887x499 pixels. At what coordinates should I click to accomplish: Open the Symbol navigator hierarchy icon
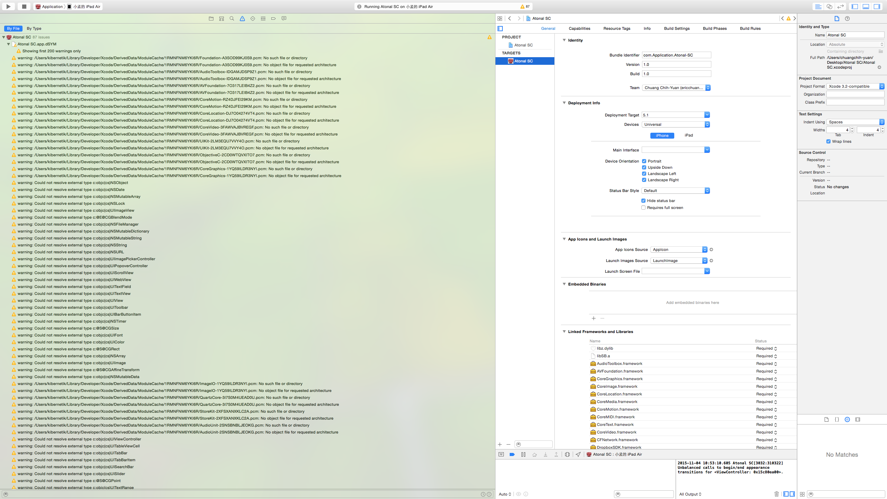coord(221,19)
